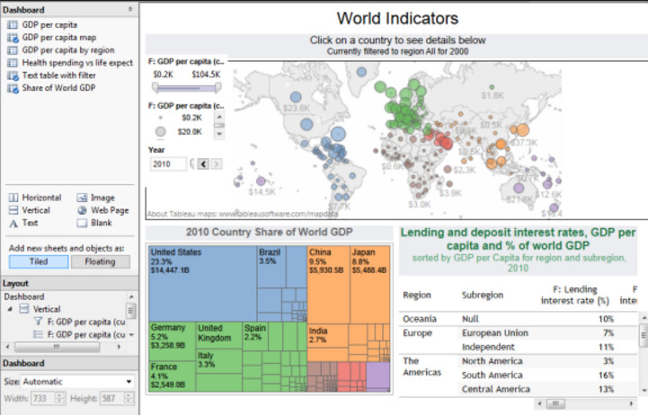Set new objects to Floating

(101, 261)
